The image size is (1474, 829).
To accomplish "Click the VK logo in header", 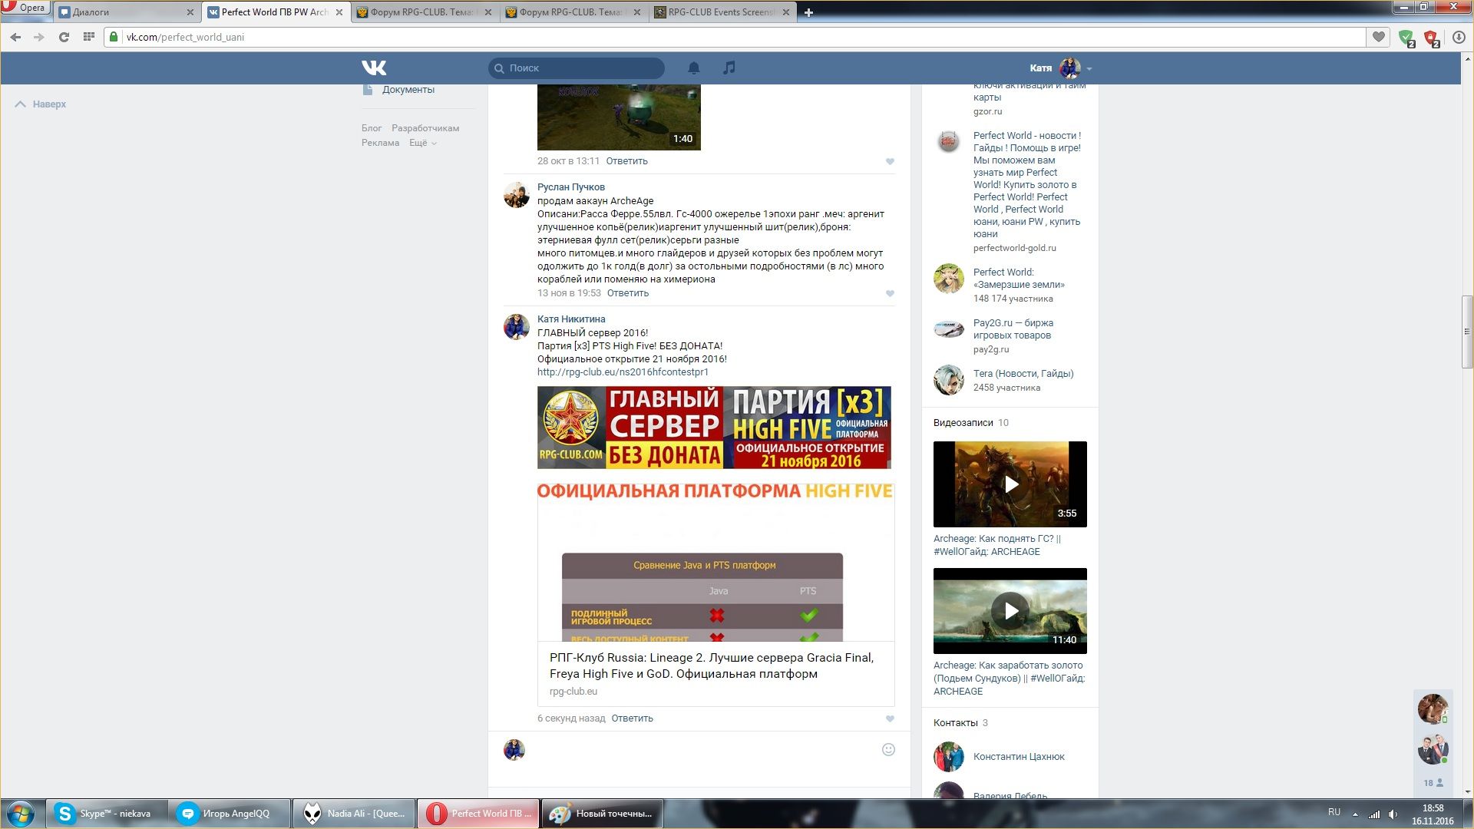I will [374, 68].
